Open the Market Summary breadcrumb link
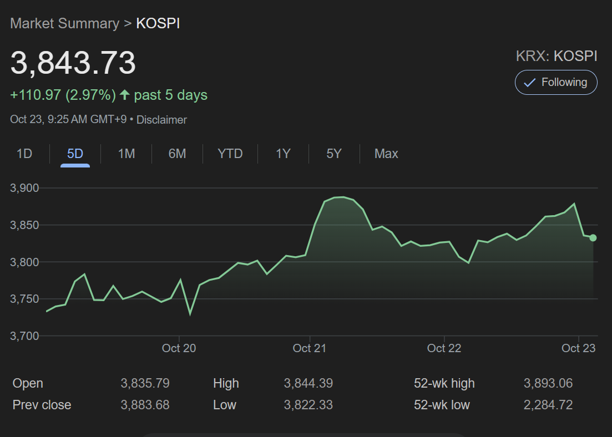 (x=64, y=23)
